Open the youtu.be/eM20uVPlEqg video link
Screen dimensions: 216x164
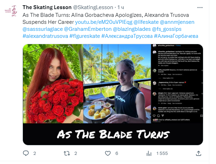pyautogui.click(x=103, y=22)
